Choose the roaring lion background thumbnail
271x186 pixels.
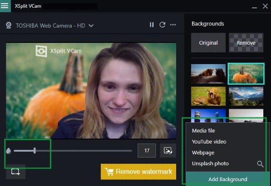[x=208, y=96]
